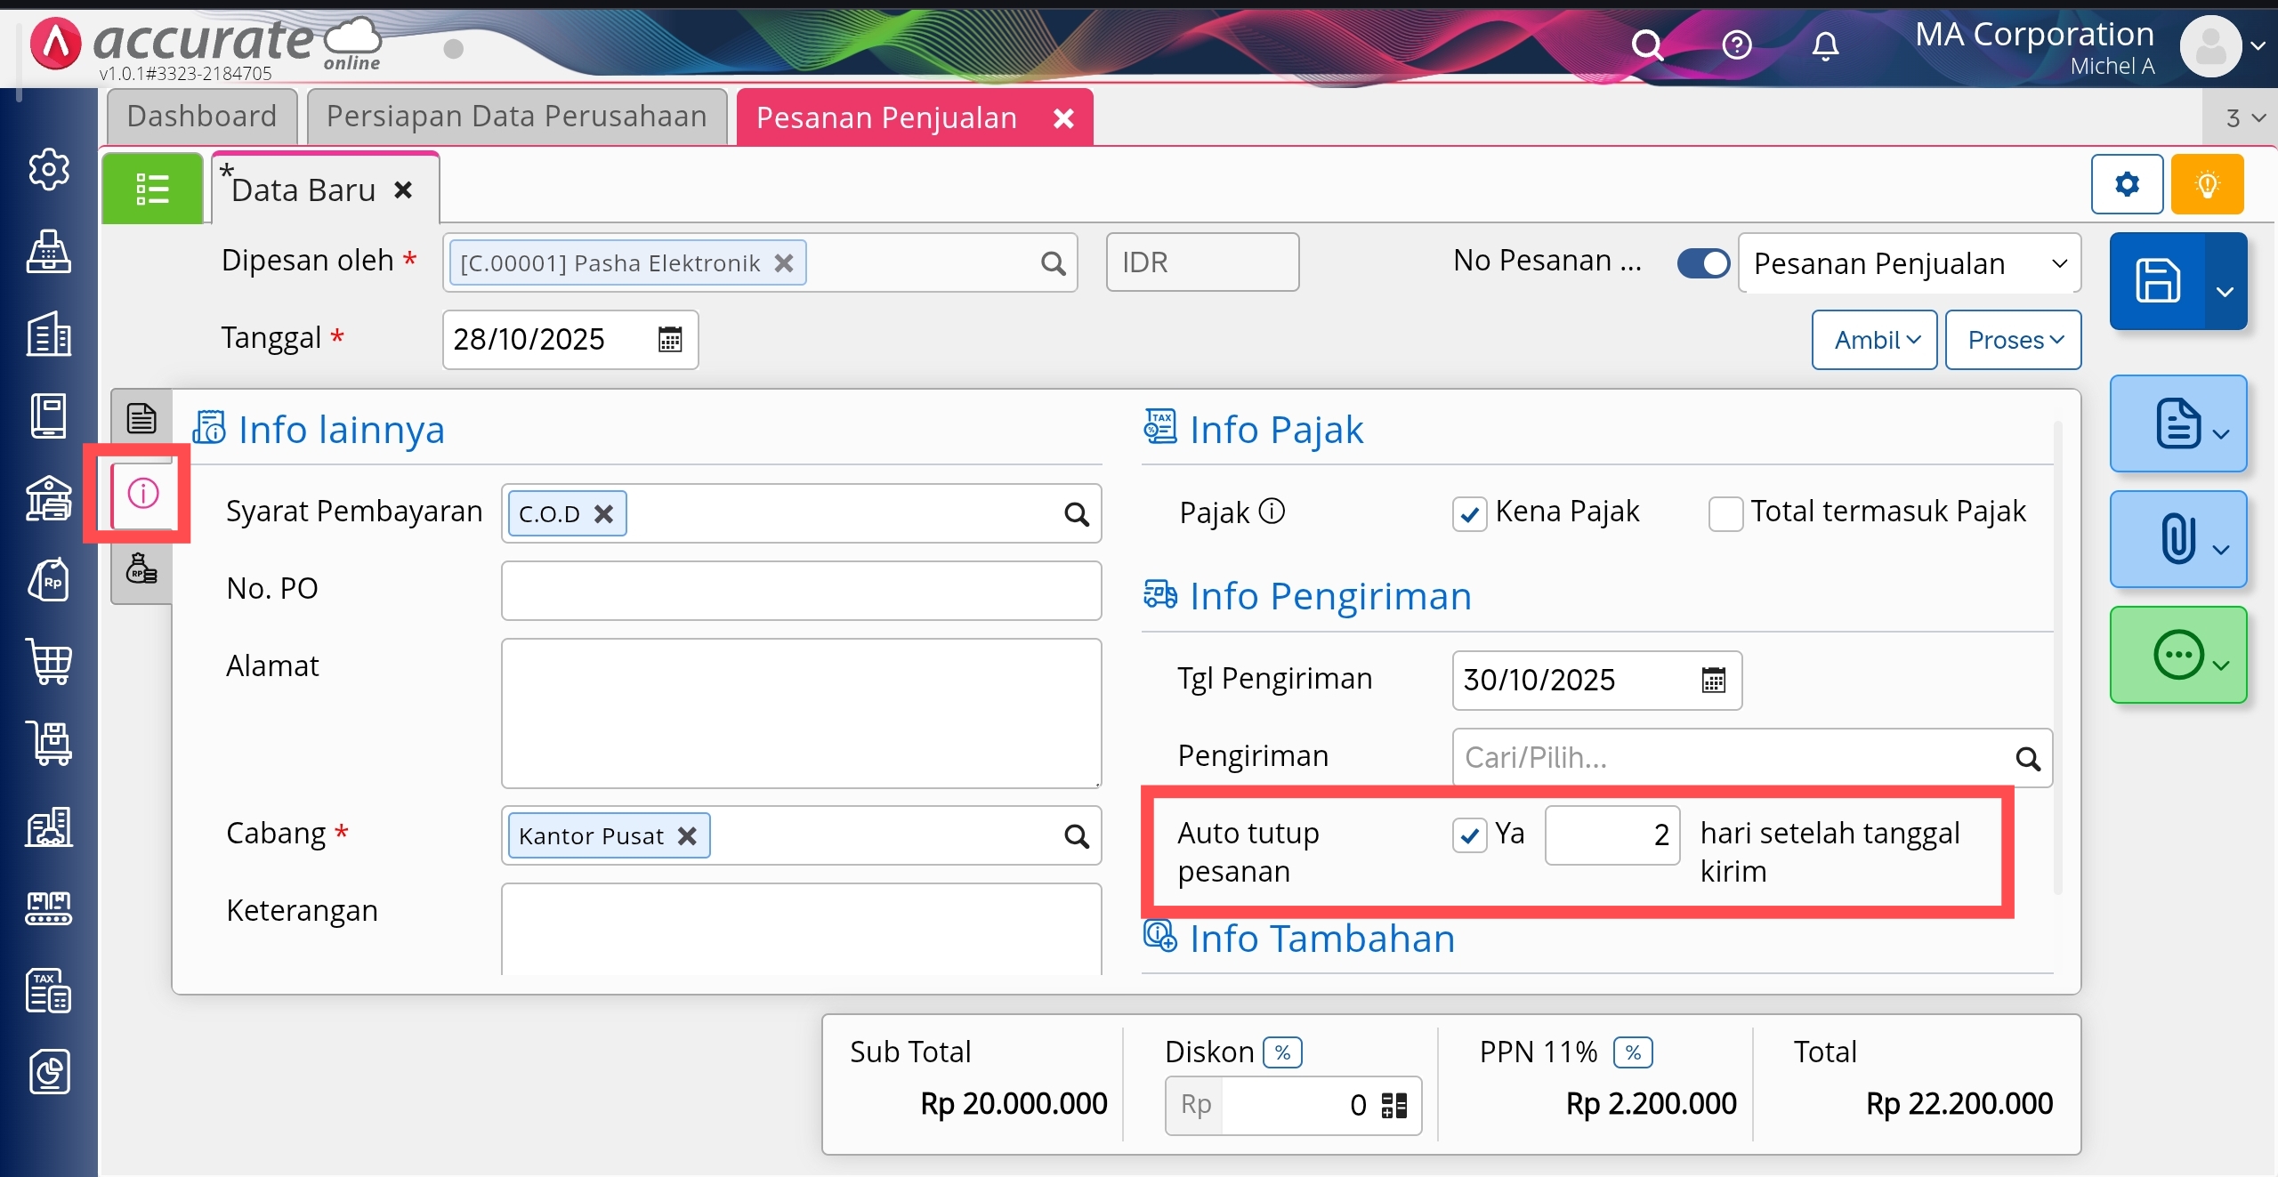
Task: Switch to the Dashboard tab
Action: click(x=202, y=117)
